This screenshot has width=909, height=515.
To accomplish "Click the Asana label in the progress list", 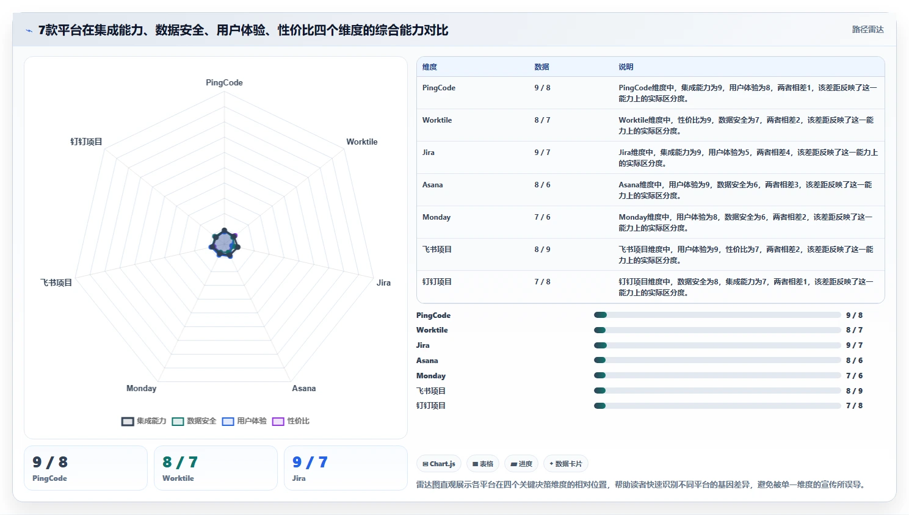I will click(x=427, y=361).
